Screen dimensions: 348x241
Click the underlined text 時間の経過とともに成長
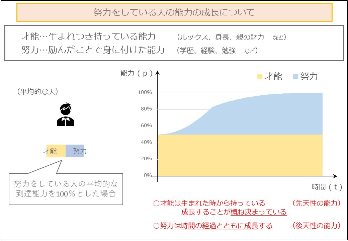coord(220,226)
